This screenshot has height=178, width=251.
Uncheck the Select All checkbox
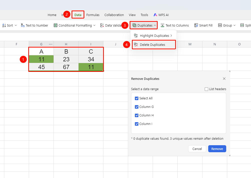[137, 98]
